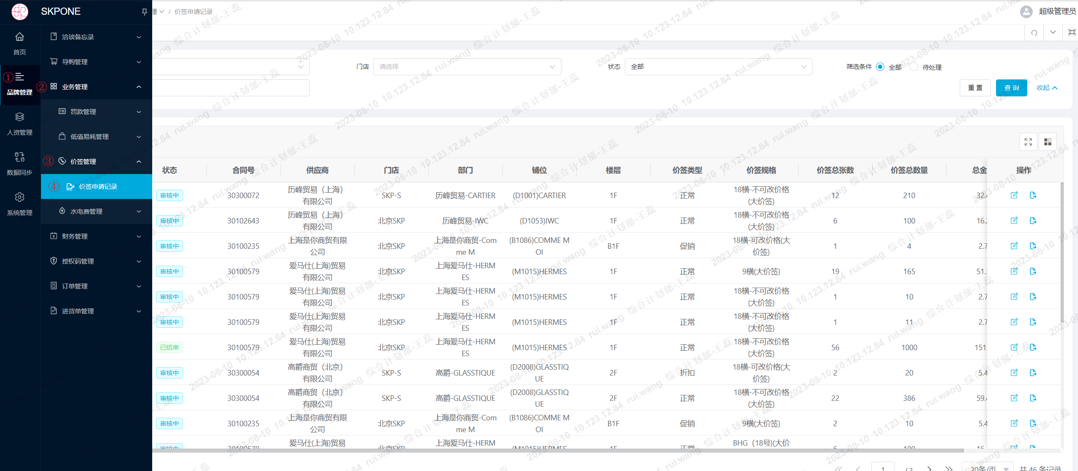Viewport: 1078px width, 471px height.
Task: Open the 价签申请记录 menu item
Action: coord(96,186)
